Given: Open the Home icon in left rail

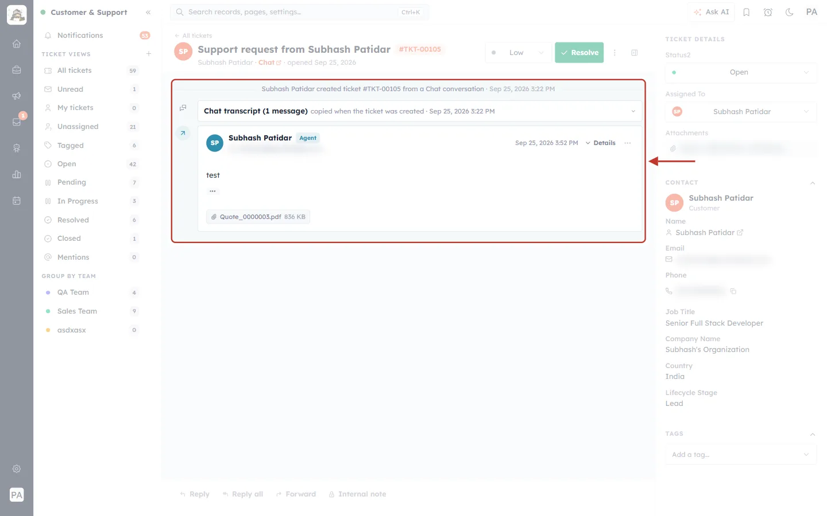Looking at the screenshot, I should [x=17, y=44].
